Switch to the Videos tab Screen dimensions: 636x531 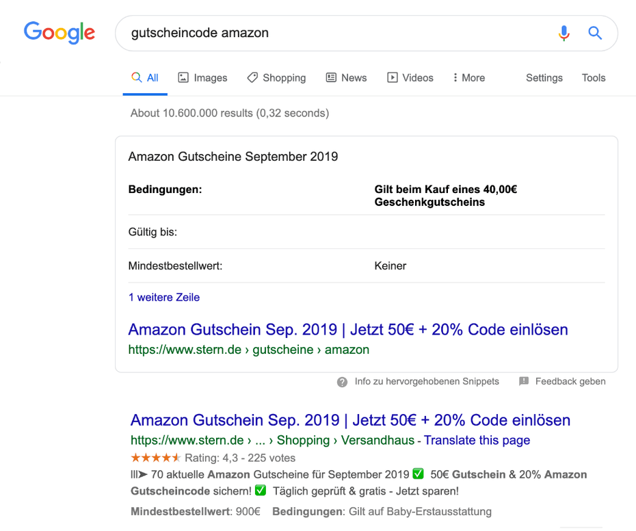pos(410,78)
